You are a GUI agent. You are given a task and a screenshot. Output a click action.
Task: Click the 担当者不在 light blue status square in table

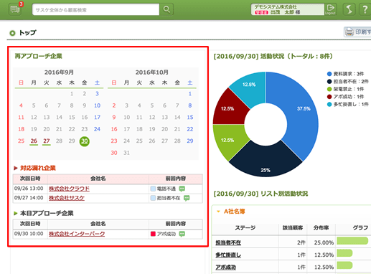[153, 198]
